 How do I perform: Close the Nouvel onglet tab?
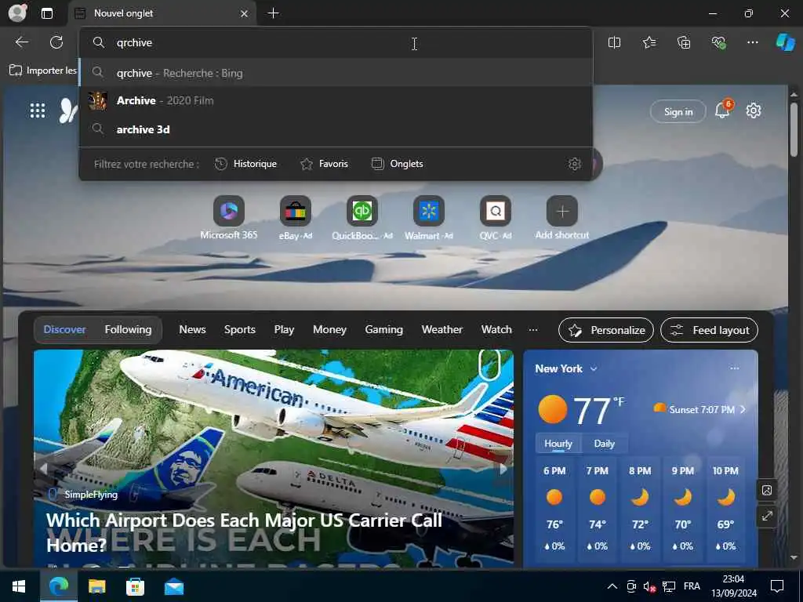pos(245,13)
